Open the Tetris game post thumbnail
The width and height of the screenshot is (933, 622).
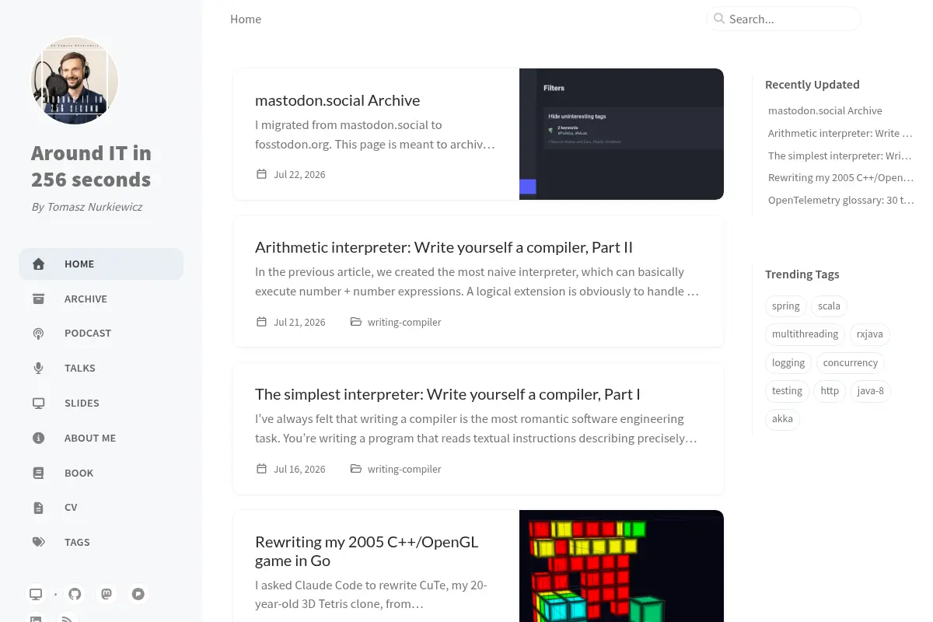(621, 566)
